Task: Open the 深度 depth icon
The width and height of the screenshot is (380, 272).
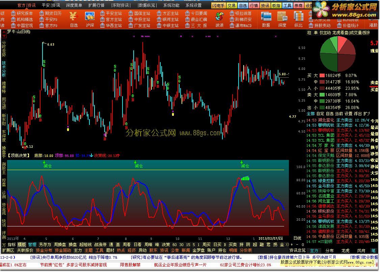Action: (282, 19)
